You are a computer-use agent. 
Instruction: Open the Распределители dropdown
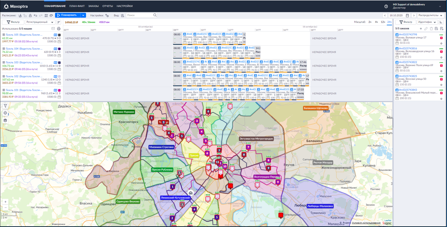[x=431, y=15]
